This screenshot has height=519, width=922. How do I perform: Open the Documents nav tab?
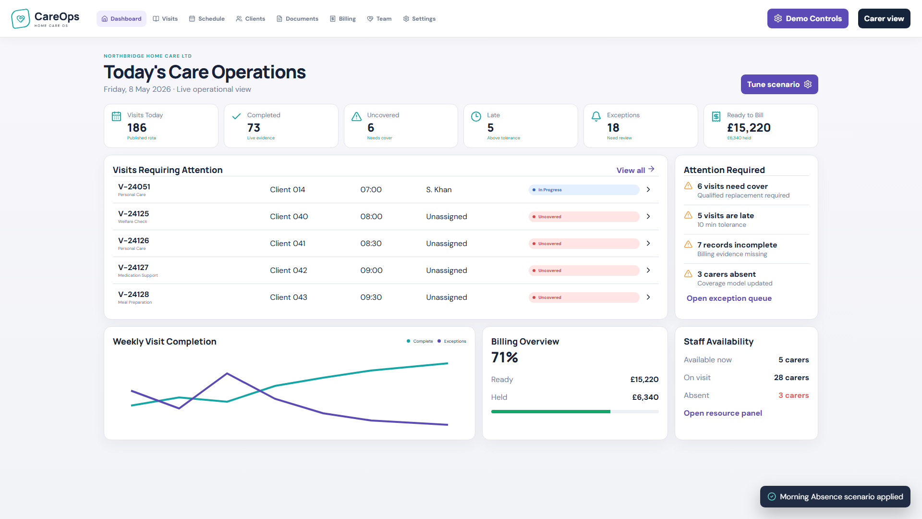coord(297,19)
